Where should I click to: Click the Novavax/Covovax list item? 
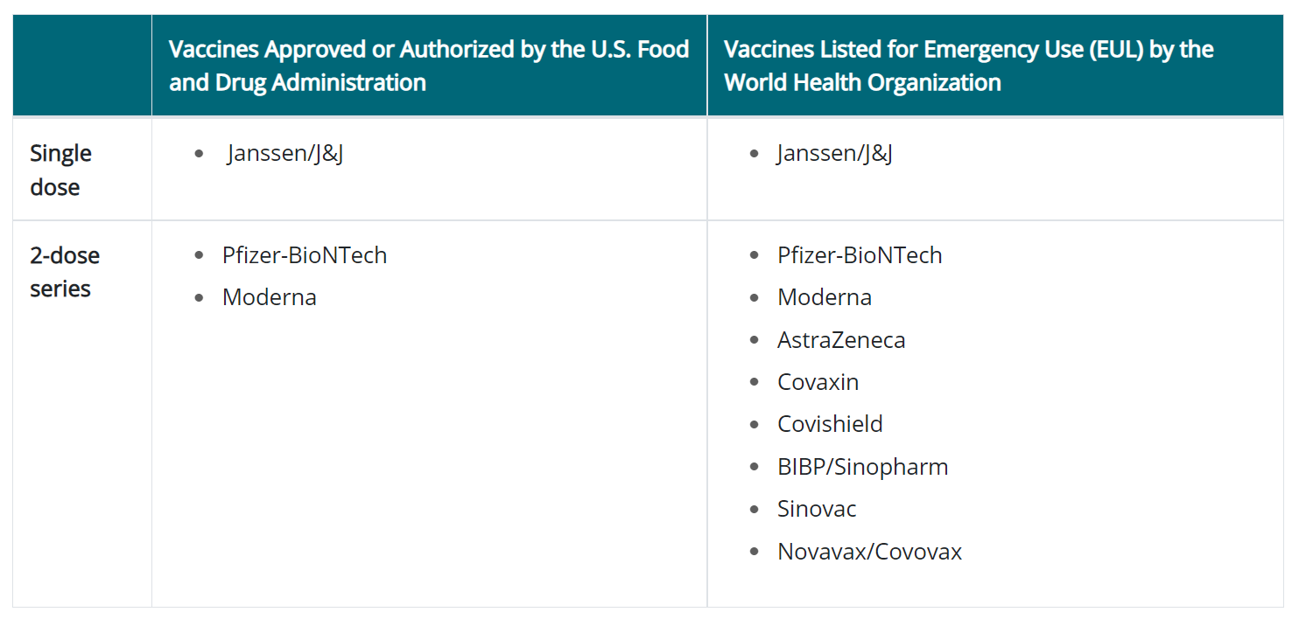870,552
